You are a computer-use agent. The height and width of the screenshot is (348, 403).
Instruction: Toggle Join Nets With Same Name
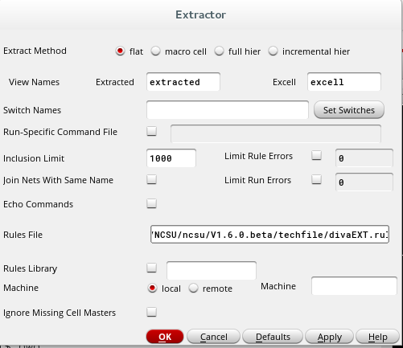(151, 179)
